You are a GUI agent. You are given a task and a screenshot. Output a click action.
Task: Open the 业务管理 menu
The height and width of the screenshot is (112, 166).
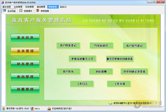pyautogui.click(x=18, y=7)
